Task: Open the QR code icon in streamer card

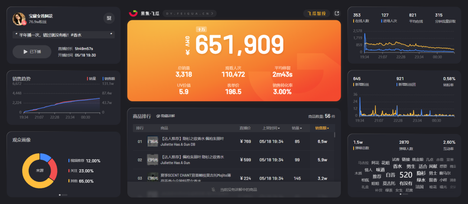Action: tap(109, 18)
